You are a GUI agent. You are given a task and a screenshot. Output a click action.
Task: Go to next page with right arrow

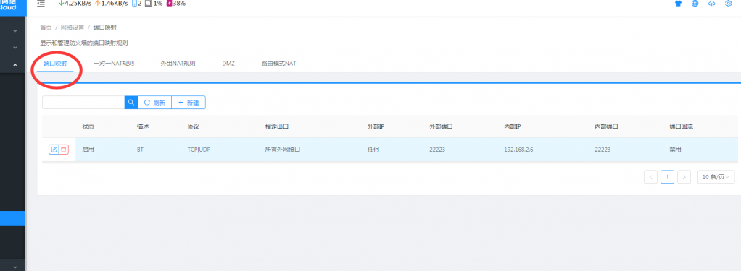tap(684, 177)
